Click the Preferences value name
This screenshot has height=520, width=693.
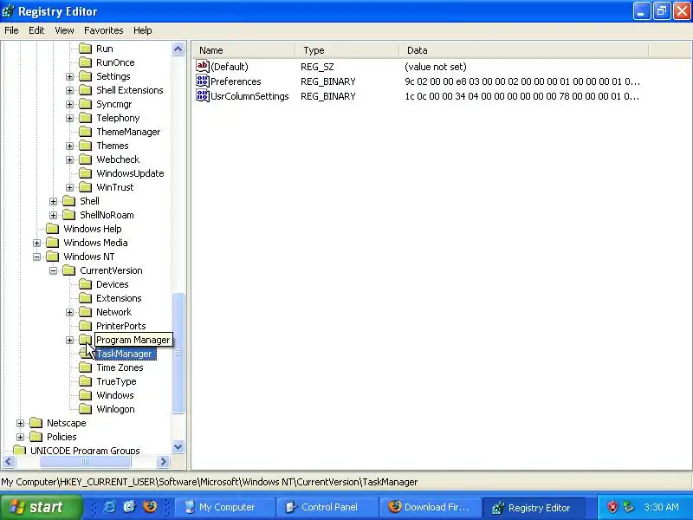[236, 81]
